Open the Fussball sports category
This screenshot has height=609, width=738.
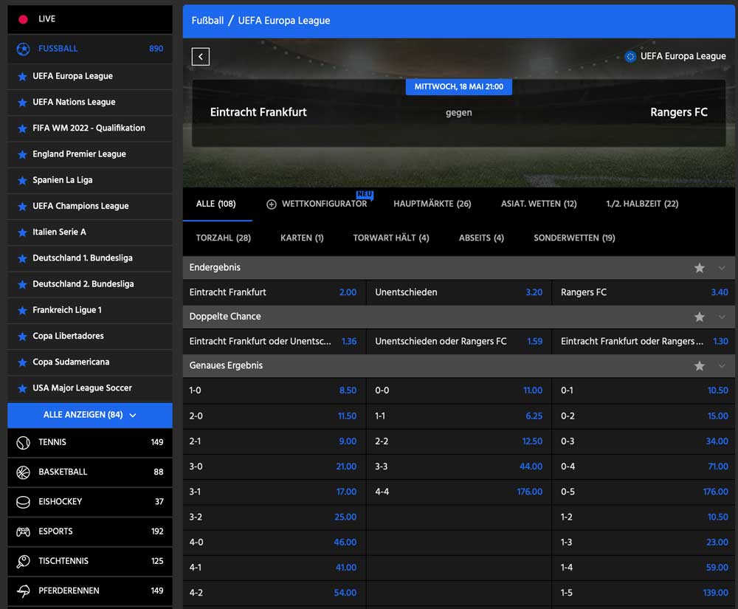pos(90,49)
